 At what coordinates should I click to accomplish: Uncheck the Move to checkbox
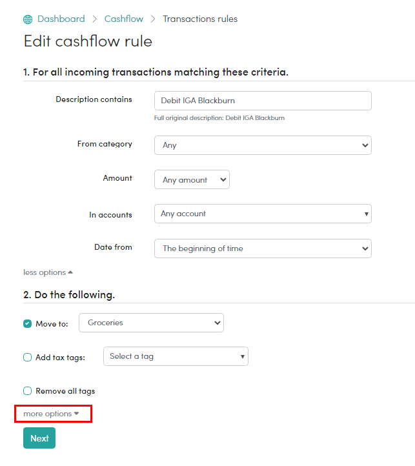point(27,323)
